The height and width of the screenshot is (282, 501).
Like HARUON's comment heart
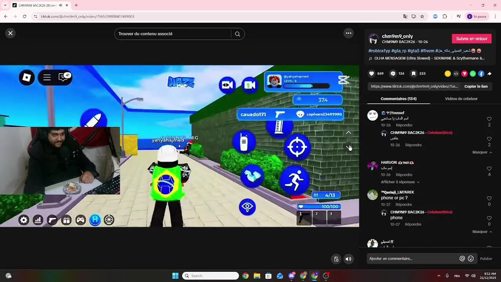(x=489, y=169)
